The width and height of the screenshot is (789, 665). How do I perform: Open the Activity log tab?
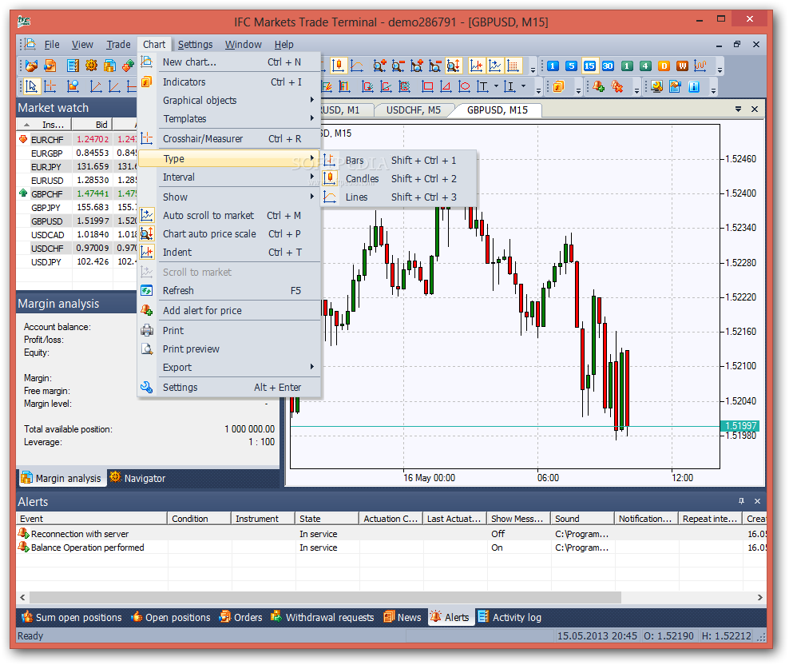point(509,617)
